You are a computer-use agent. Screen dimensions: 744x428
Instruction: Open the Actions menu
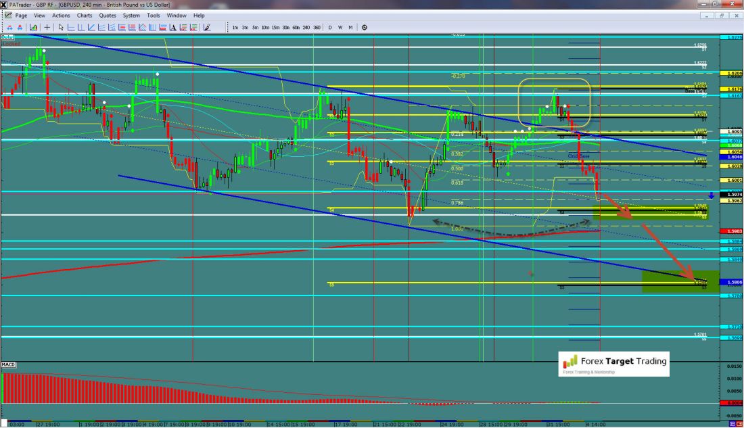[61, 15]
